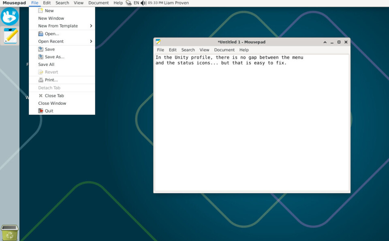Minimize the Mousepad window

coord(332,42)
